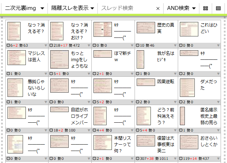Viewport: 227px width, 163px height.
Task: Open thread titled 本間リスナーって何？
Action: pos(123,144)
